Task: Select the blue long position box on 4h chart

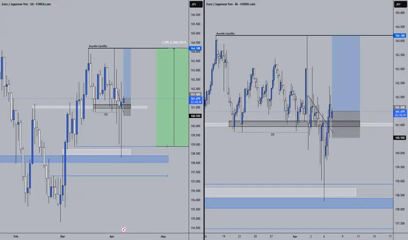Action: (346, 73)
